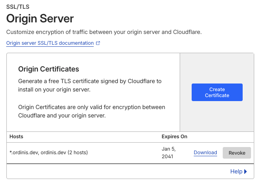This screenshot has width=257, height=181.
Task: Click the '(2 hosts)' count text
Action: coord(78,153)
